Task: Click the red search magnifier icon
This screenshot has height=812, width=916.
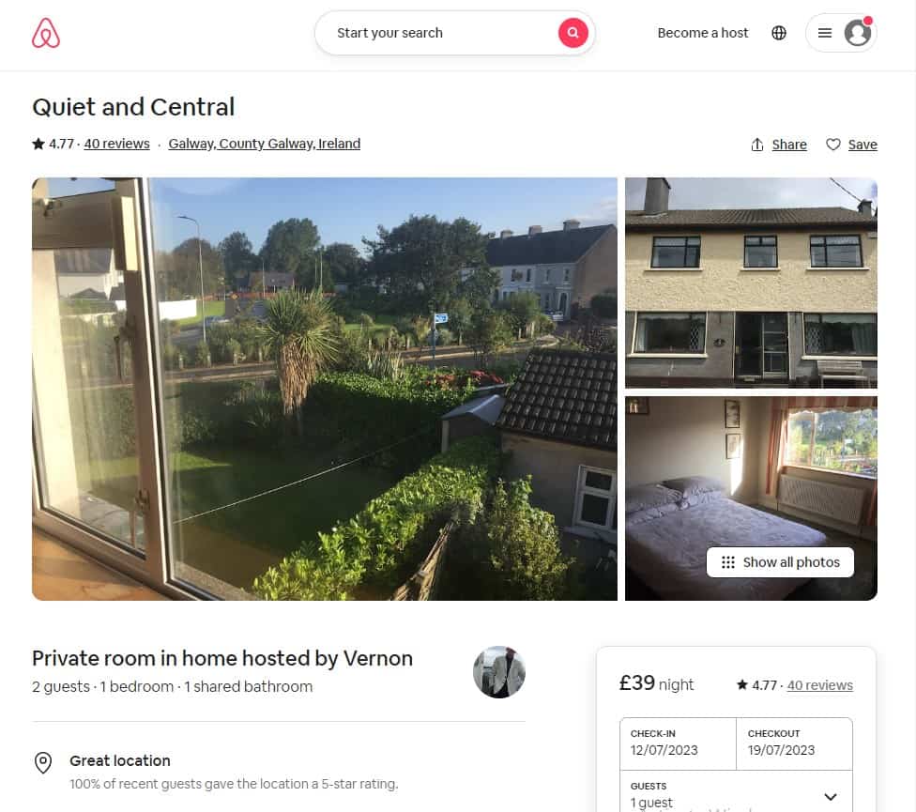Action: coord(572,33)
